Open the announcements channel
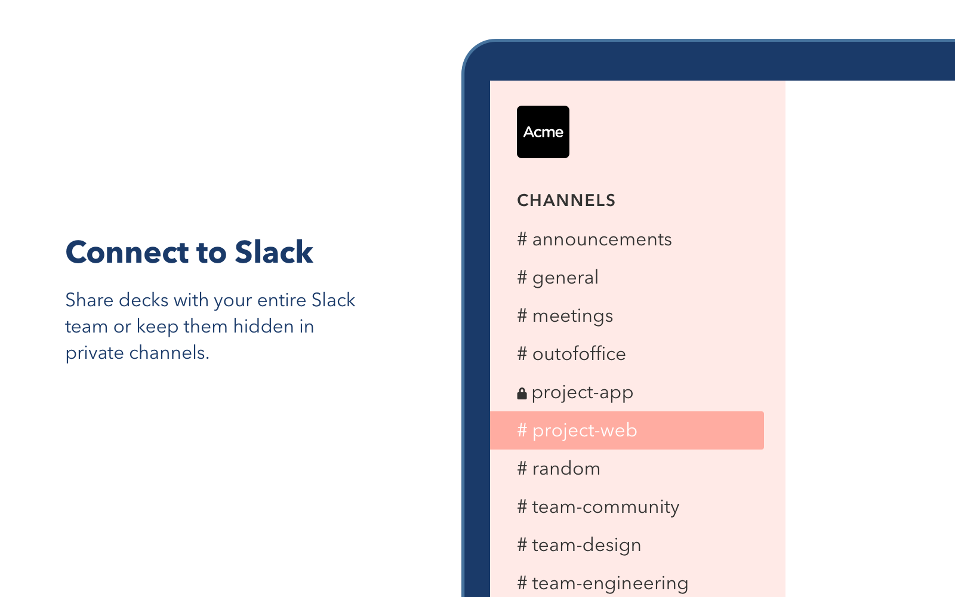The width and height of the screenshot is (955, 597). click(x=594, y=239)
